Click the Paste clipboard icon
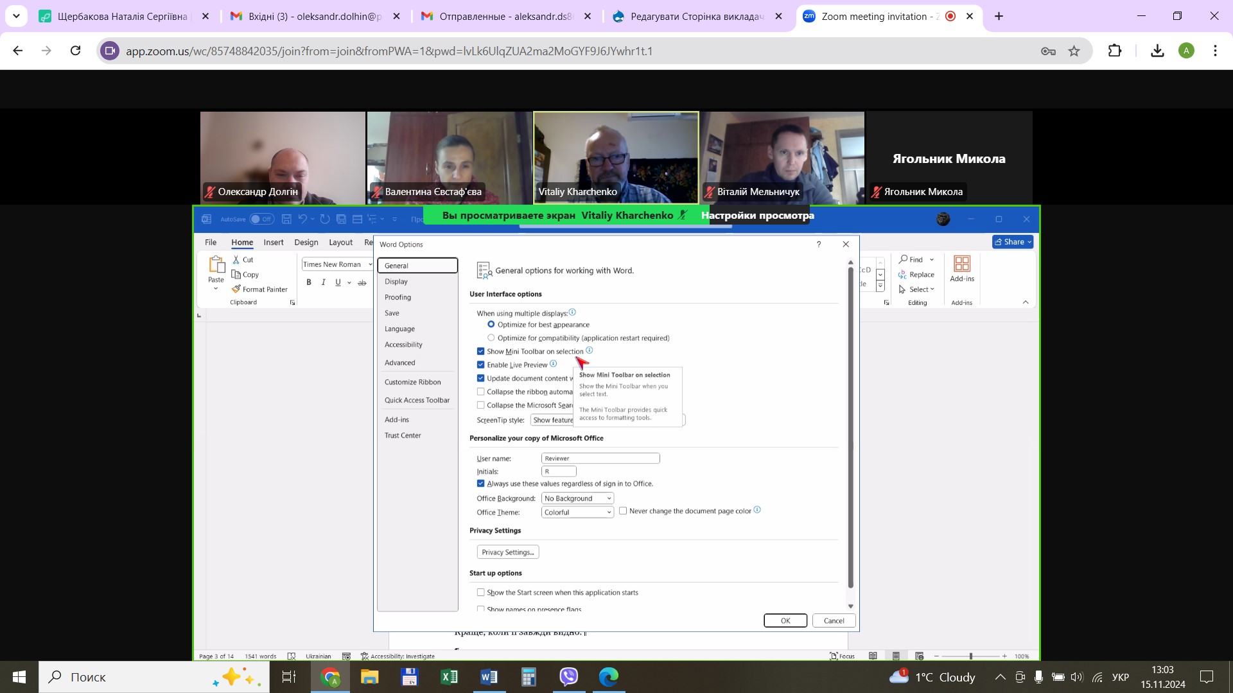 click(x=216, y=264)
